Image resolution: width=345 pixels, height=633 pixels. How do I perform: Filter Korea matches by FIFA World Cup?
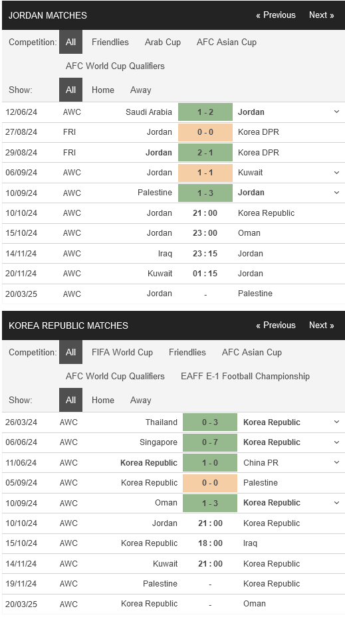pyautogui.click(x=122, y=352)
